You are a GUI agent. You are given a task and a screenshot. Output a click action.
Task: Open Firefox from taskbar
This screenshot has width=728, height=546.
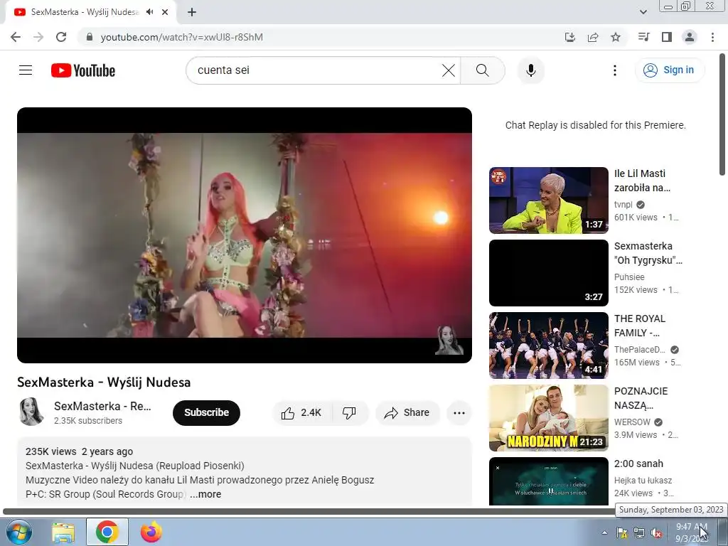click(x=151, y=532)
